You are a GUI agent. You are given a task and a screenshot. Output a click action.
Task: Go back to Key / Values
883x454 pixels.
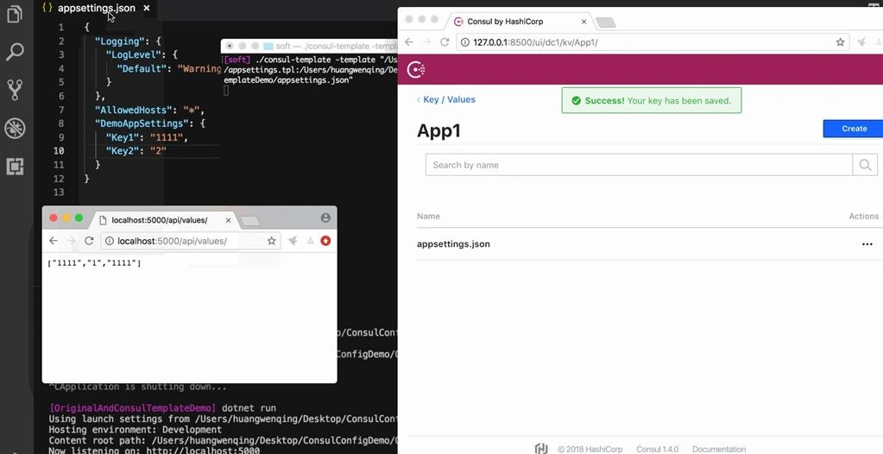[x=446, y=100]
